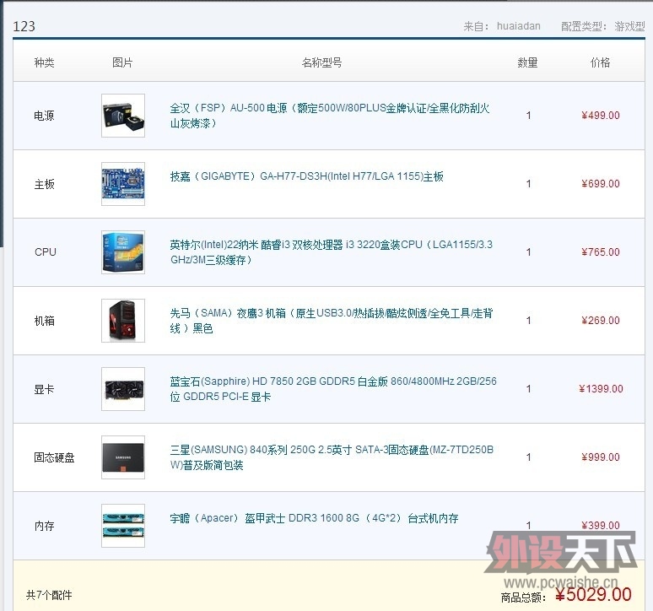Open the Gigabyte GA-H77-DS3H motherboard thumbnail

(x=123, y=184)
